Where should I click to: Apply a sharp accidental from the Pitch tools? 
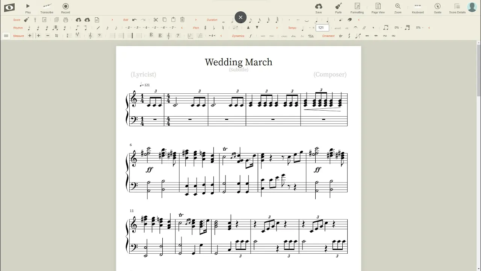(x=205, y=28)
